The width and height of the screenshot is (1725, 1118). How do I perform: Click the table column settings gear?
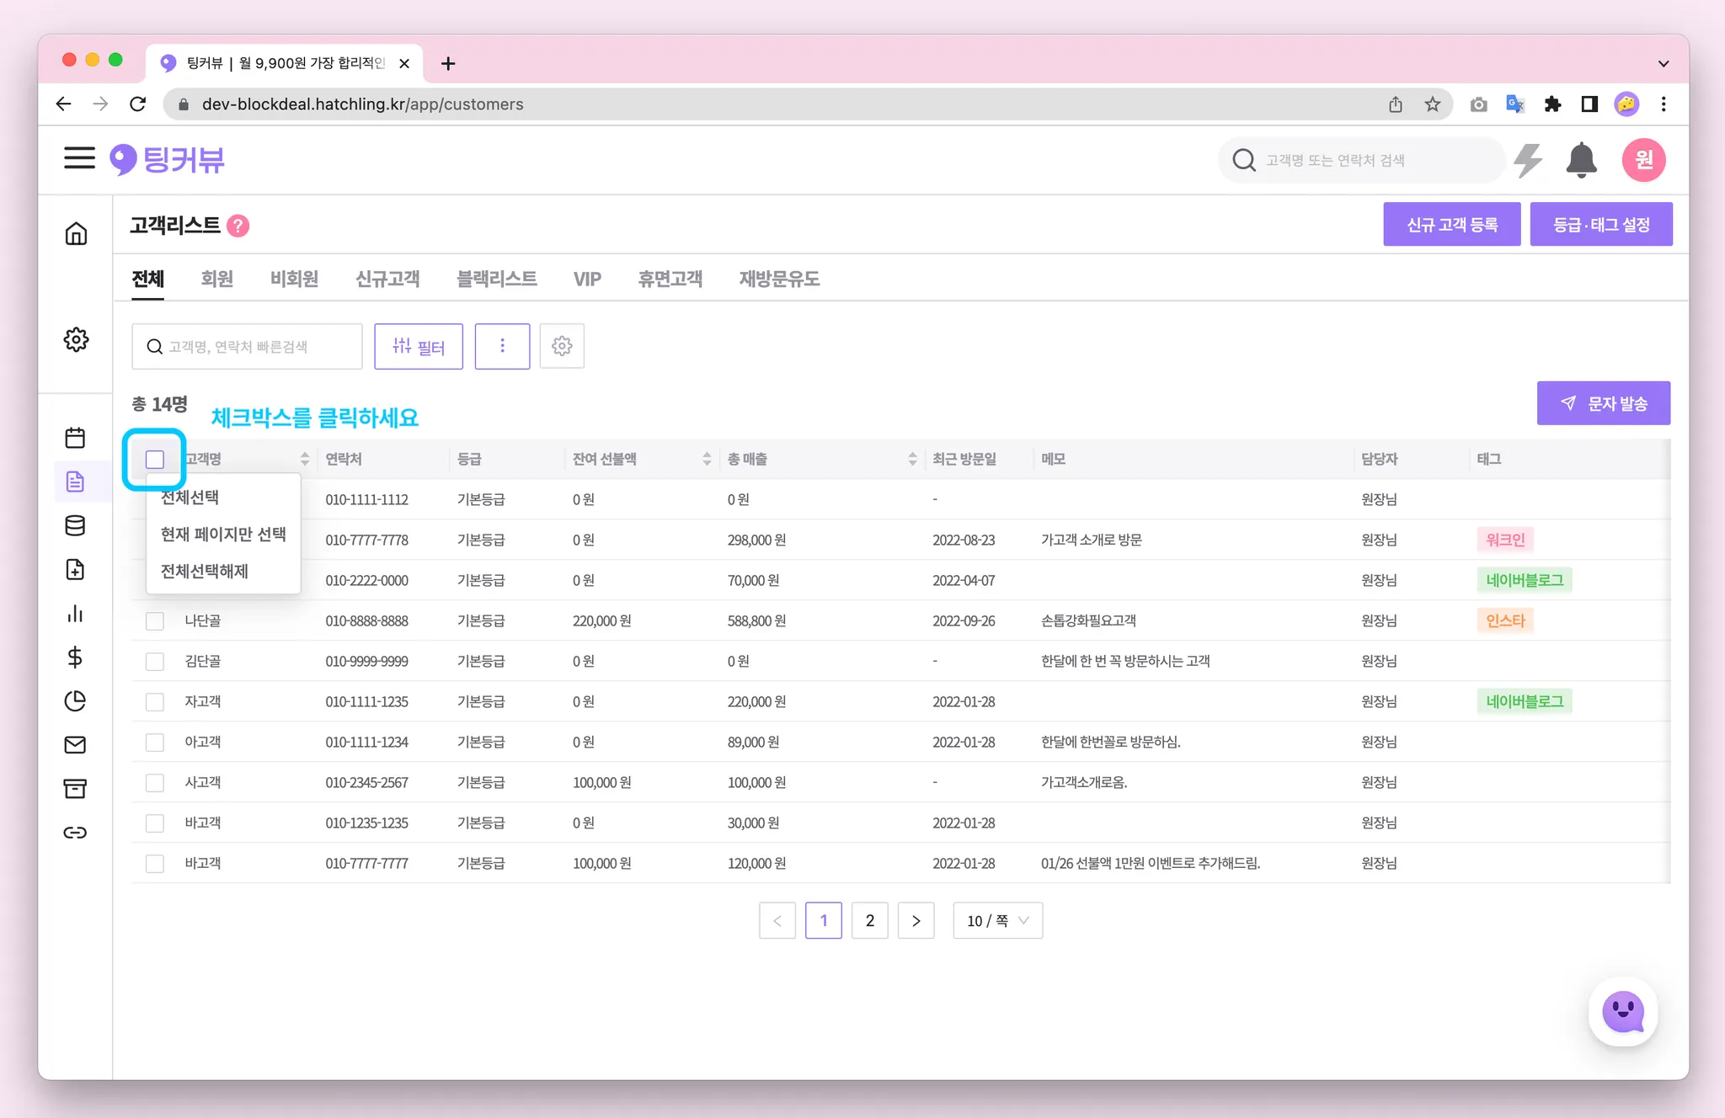pos(562,346)
